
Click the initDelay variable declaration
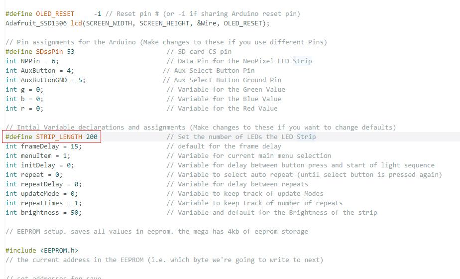(40, 165)
